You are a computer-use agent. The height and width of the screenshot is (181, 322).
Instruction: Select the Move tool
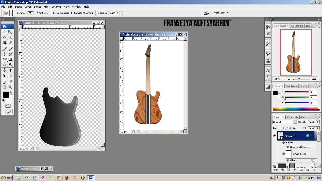11,32
